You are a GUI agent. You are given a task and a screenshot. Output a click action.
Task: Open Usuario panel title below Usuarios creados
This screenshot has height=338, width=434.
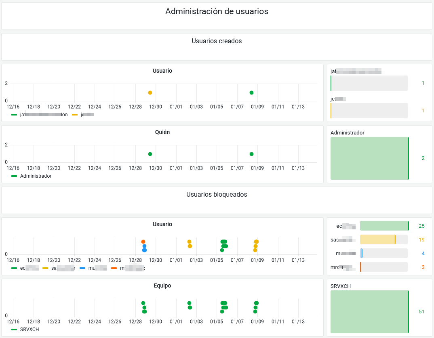tap(162, 71)
